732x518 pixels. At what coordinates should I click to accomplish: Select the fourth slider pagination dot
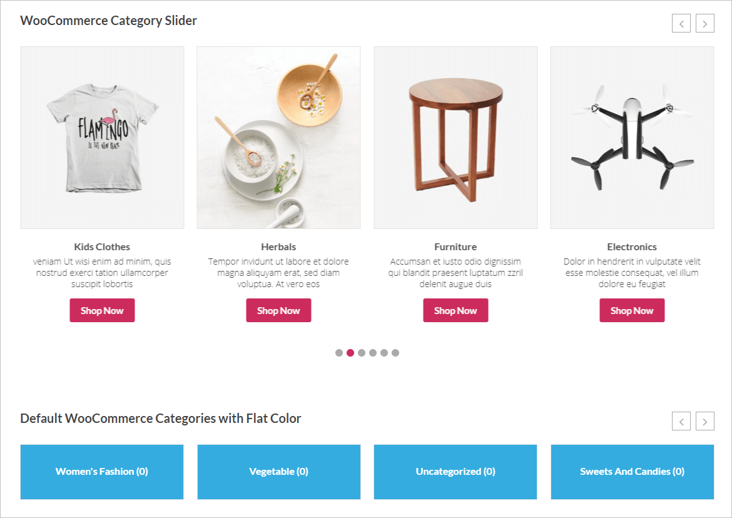[x=373, y=353]
